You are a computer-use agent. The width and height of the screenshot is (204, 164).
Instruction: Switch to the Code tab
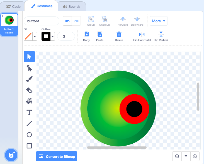tap(13, 6)
